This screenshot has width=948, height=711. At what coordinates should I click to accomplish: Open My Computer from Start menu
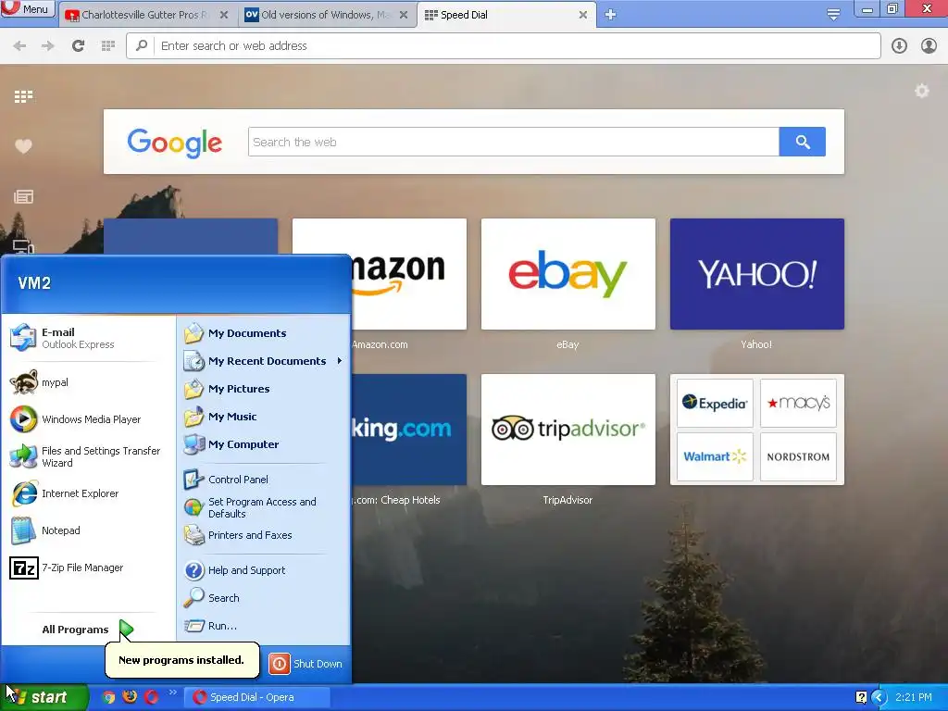(264, 444)
